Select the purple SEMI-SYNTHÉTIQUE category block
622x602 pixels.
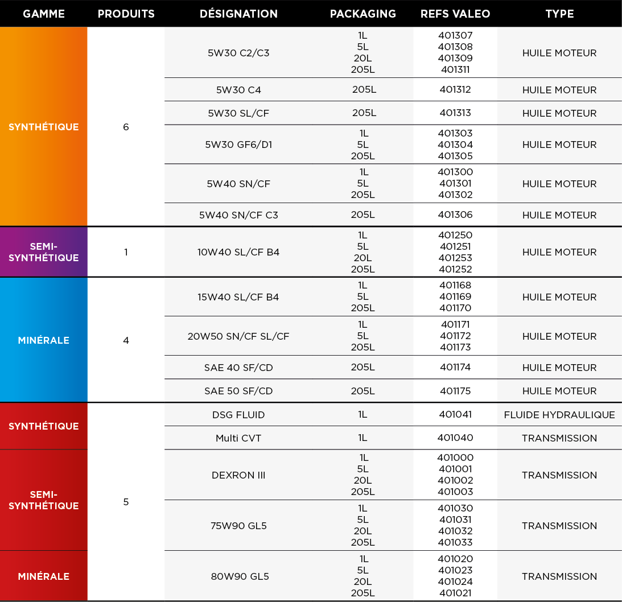(44, 252)
